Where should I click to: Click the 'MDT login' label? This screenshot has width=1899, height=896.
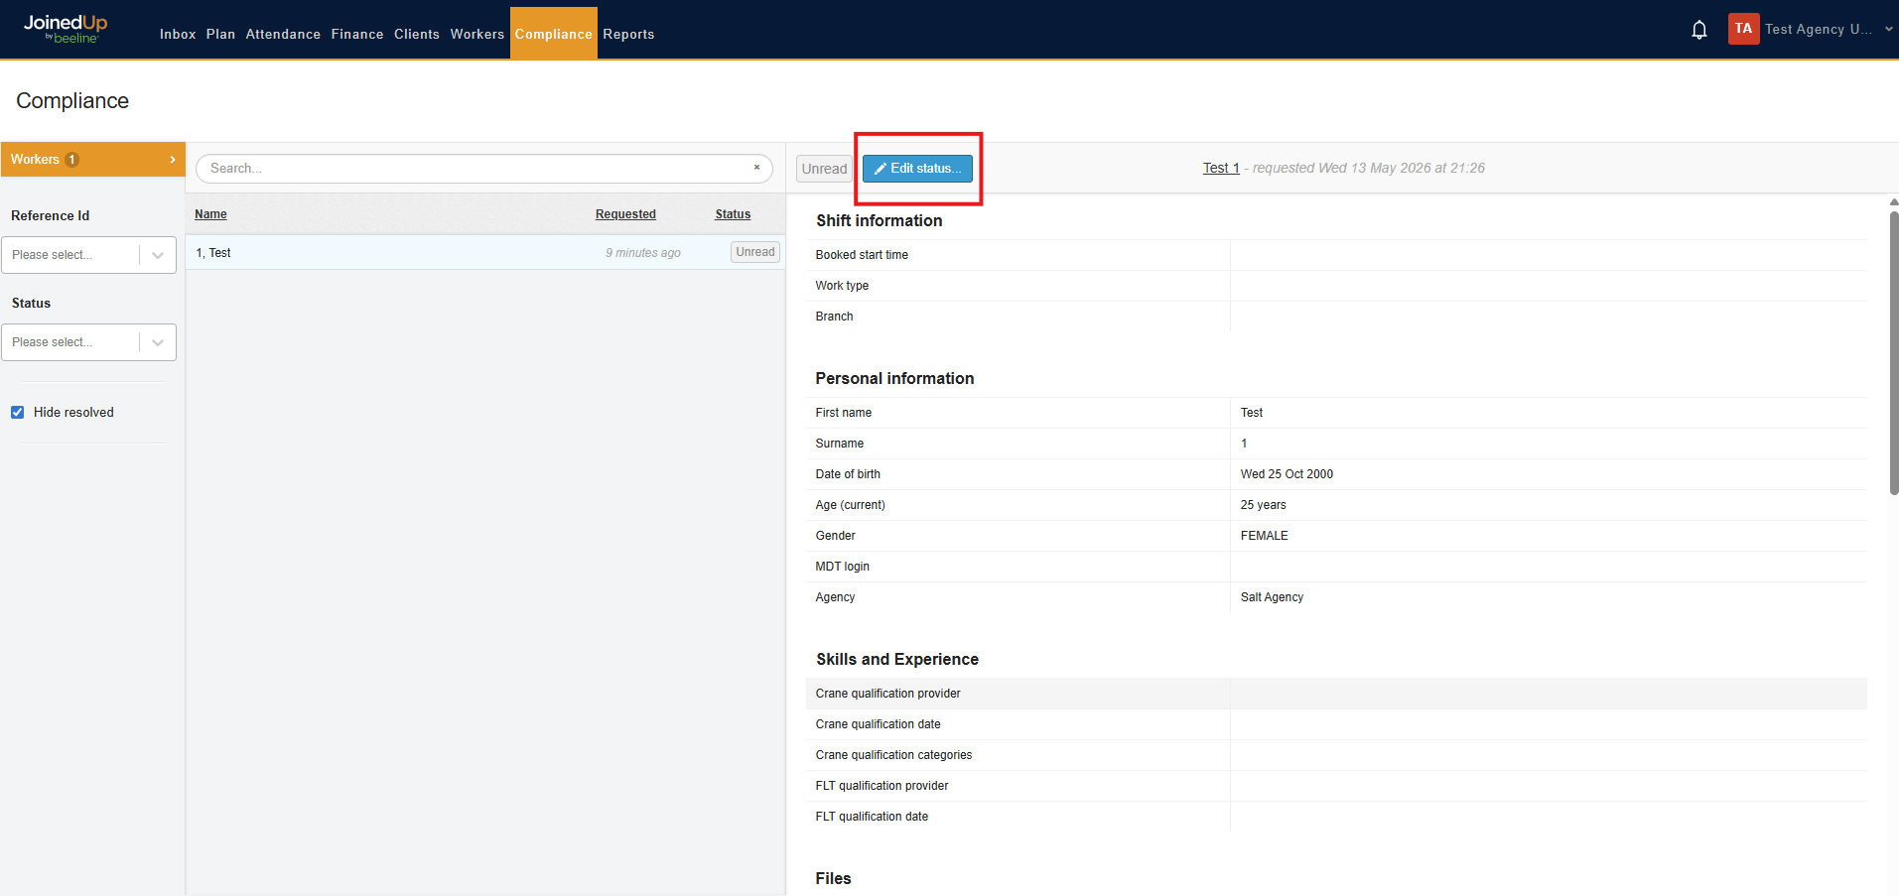point(842,567)
